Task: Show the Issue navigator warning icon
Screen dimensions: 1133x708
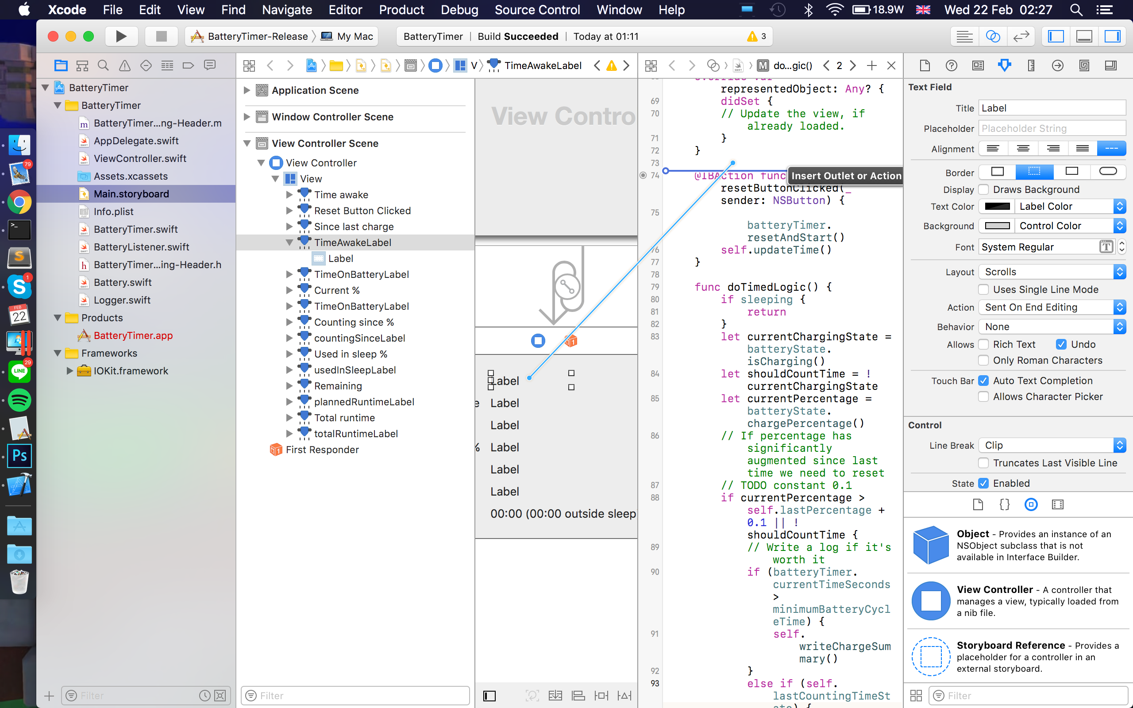Action: [124, 65]
